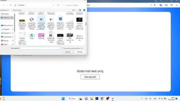
Task: Open Документы in the sidebar
Action: coord(7,33)
